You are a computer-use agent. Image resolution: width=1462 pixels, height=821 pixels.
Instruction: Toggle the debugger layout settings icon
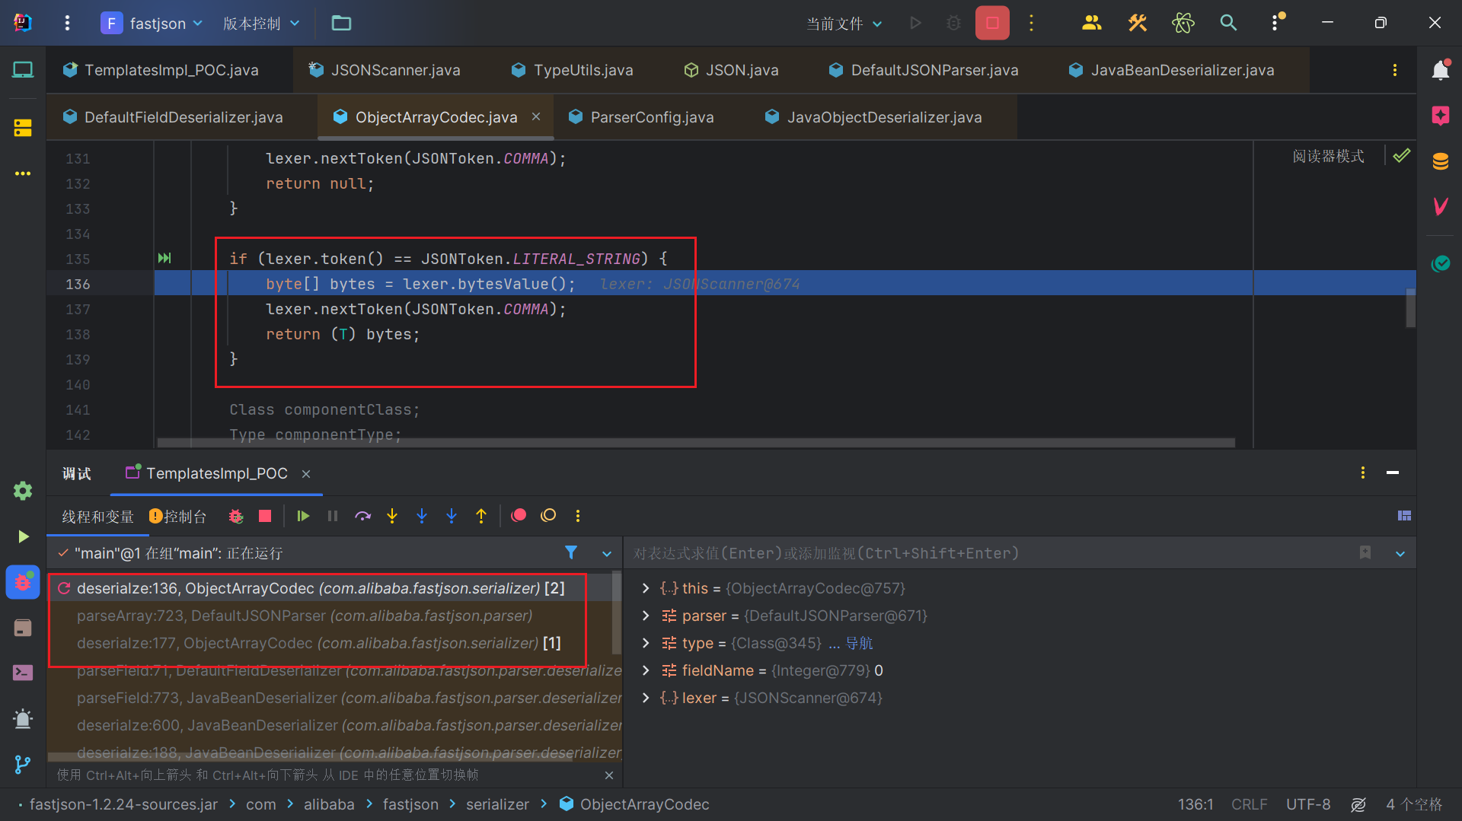[x=1404, y=516]
